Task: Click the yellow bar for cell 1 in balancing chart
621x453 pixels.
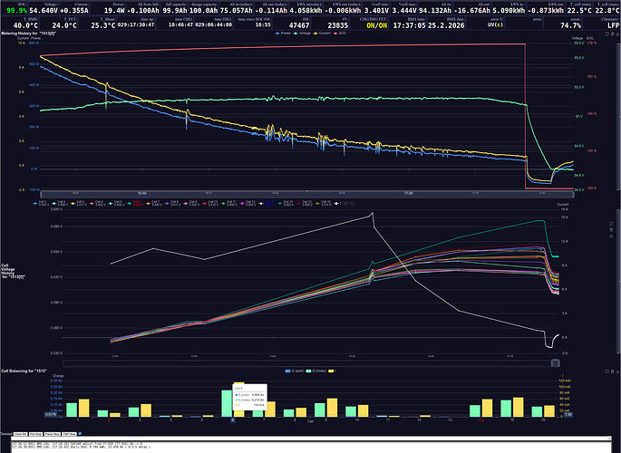Action: point(83,408)
